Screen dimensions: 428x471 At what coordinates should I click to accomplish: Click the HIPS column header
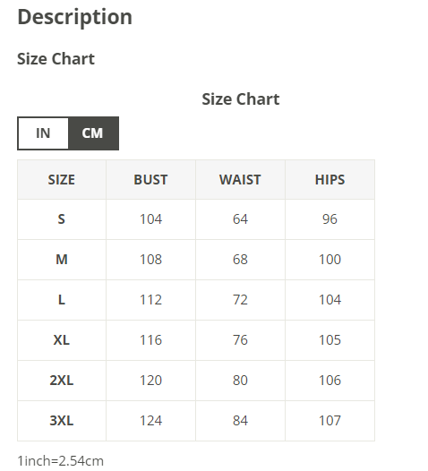tap(330, 180)
